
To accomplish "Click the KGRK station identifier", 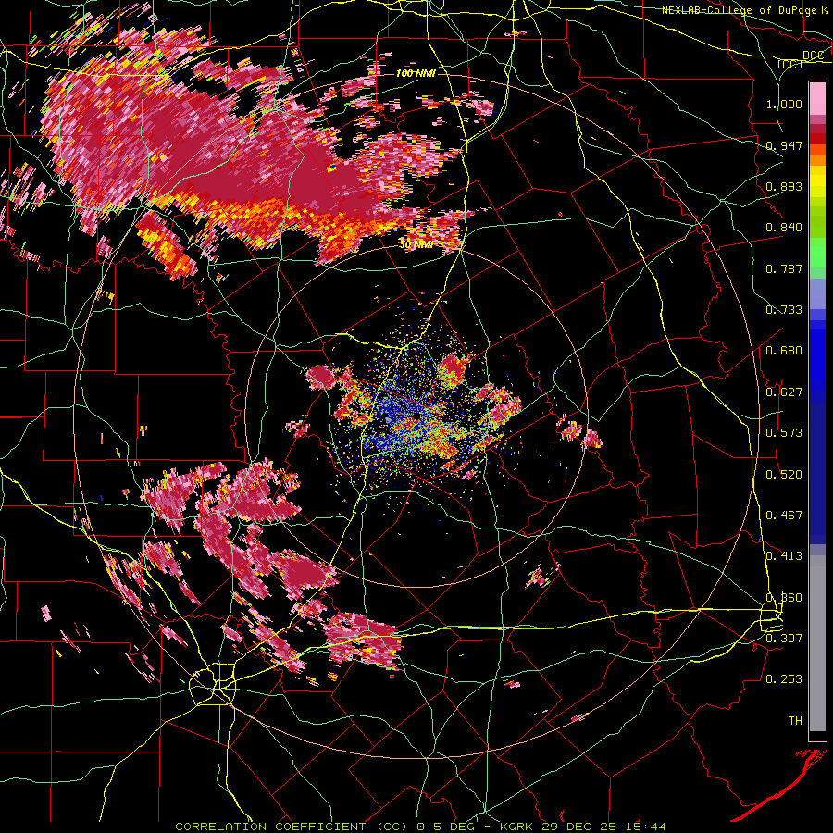I will (518, 827).
